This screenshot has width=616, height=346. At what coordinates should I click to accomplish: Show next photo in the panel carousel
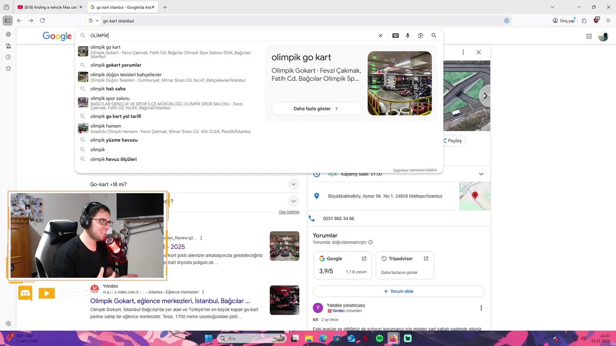point(485,96)
